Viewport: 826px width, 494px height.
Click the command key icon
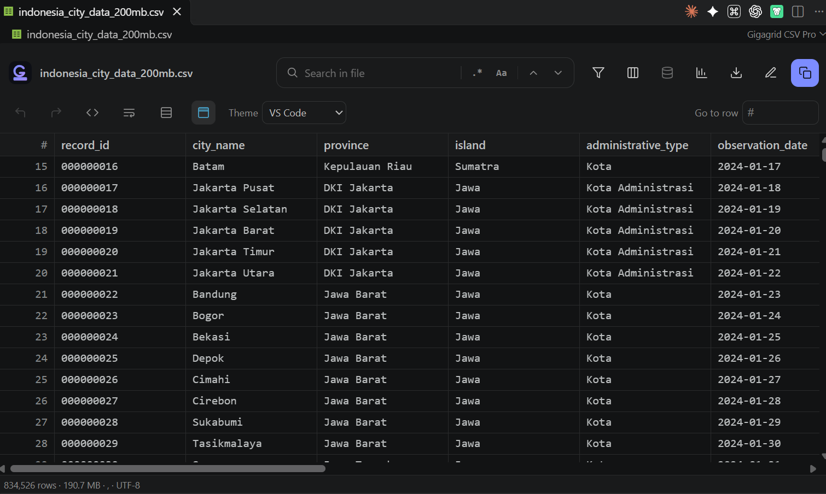tap(734, 11)
